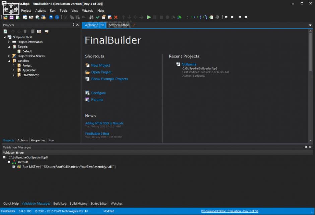Collapse the C:\Softpedia\Softpedia.fbp8 validation node

[4, 157]
